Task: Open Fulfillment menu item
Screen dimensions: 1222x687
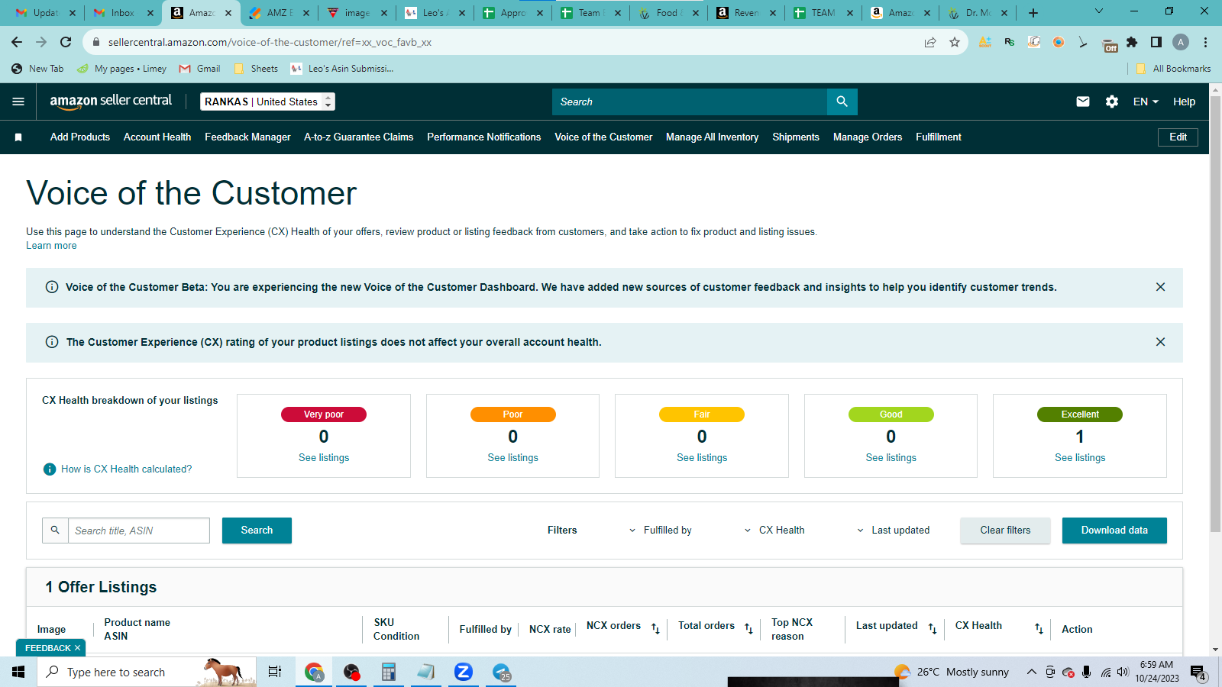Action: [x=939, y=137]
